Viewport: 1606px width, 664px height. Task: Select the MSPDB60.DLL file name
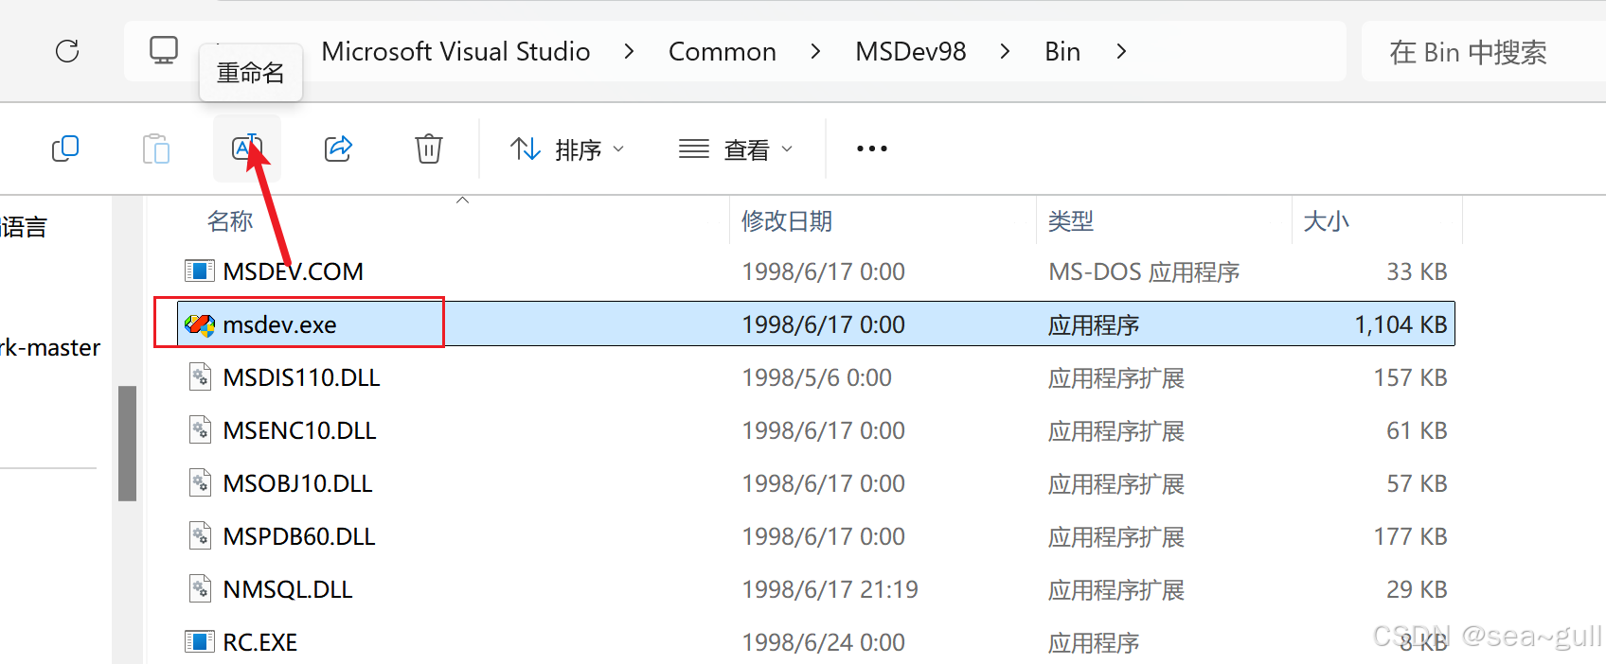(x=299, y=536)
